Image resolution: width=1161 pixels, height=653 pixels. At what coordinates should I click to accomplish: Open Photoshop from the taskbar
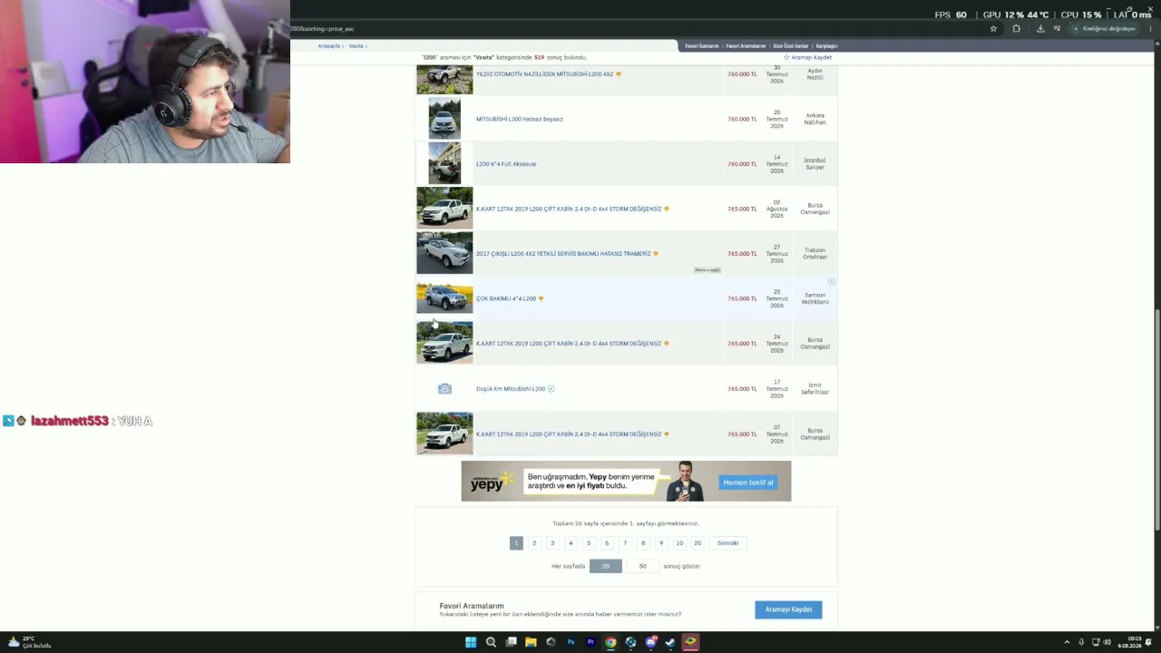click(x=571, y=642)
